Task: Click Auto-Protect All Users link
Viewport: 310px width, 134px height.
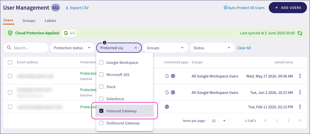Action: 244,8
